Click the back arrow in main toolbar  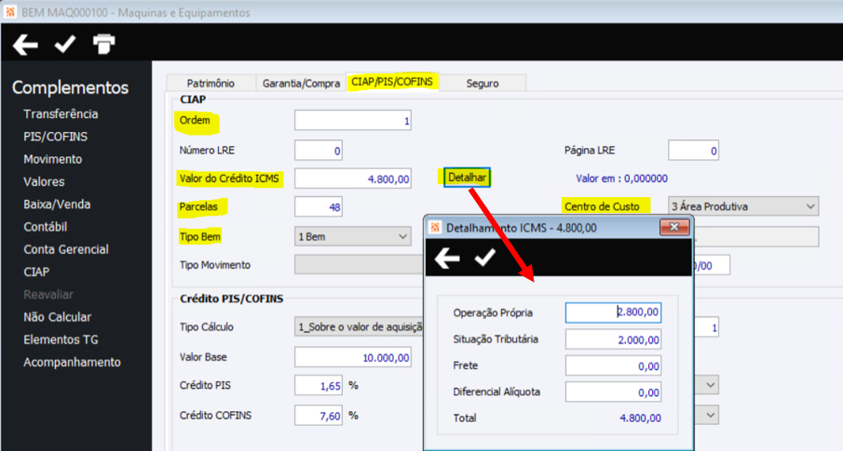click(x=25, y=45)
